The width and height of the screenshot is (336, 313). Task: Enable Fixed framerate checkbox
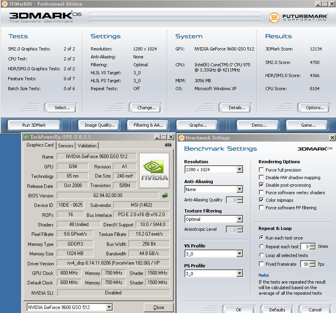(x=261, y=264)
